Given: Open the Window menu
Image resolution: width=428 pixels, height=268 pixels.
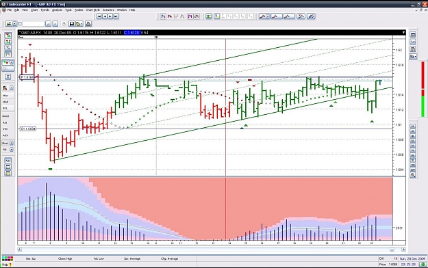Looking at the screenshot, I should pos(122,10).
